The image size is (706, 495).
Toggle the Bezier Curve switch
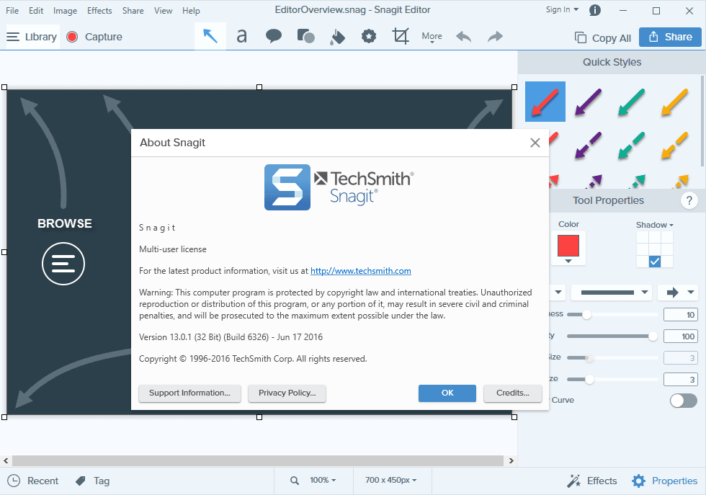pos(683,400)
